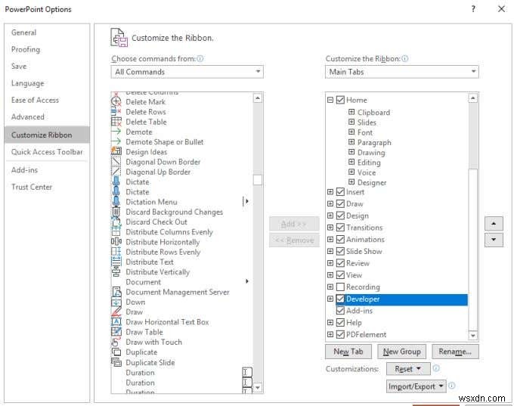
Task: Uncheck the PDFelement tab checkbox
Action: pyautogui.click(x=340, y=334)
